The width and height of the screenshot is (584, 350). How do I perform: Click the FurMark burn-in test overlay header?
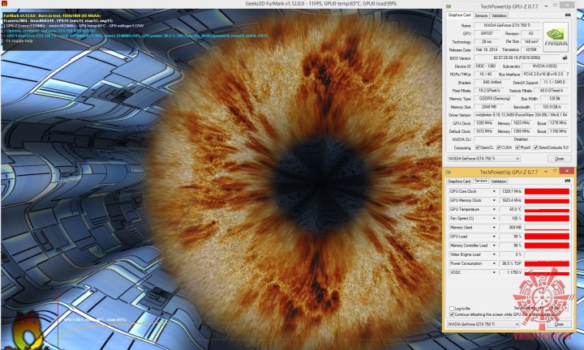(52, 16)
